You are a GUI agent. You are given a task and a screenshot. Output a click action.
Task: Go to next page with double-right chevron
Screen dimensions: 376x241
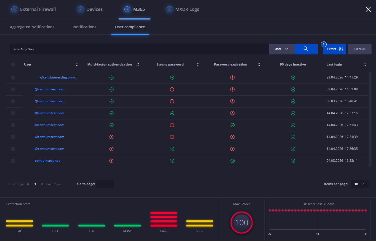click(42, 184)
